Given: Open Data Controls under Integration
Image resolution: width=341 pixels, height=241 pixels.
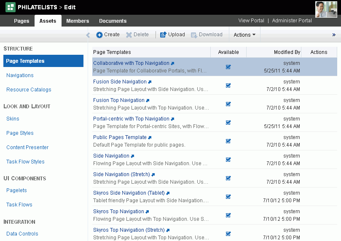Looking at the screenshot, I should point(22,233).
